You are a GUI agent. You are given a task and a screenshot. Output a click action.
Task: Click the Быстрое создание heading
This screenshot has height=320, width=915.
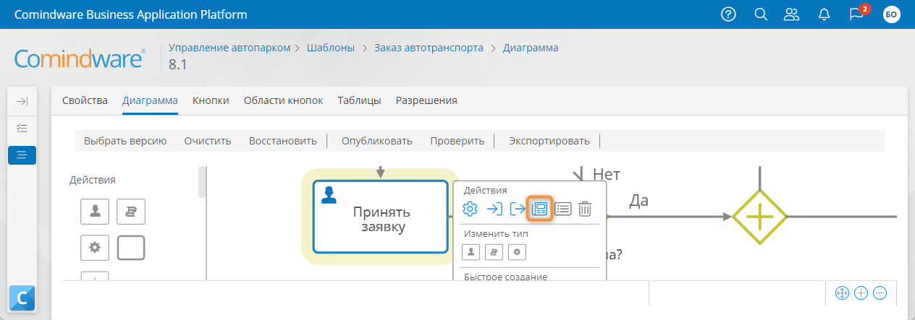pyautogui.click(x=505, y=277)
